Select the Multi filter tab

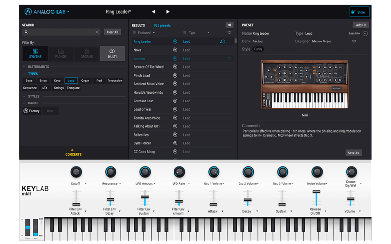click(x=112, y=54)
